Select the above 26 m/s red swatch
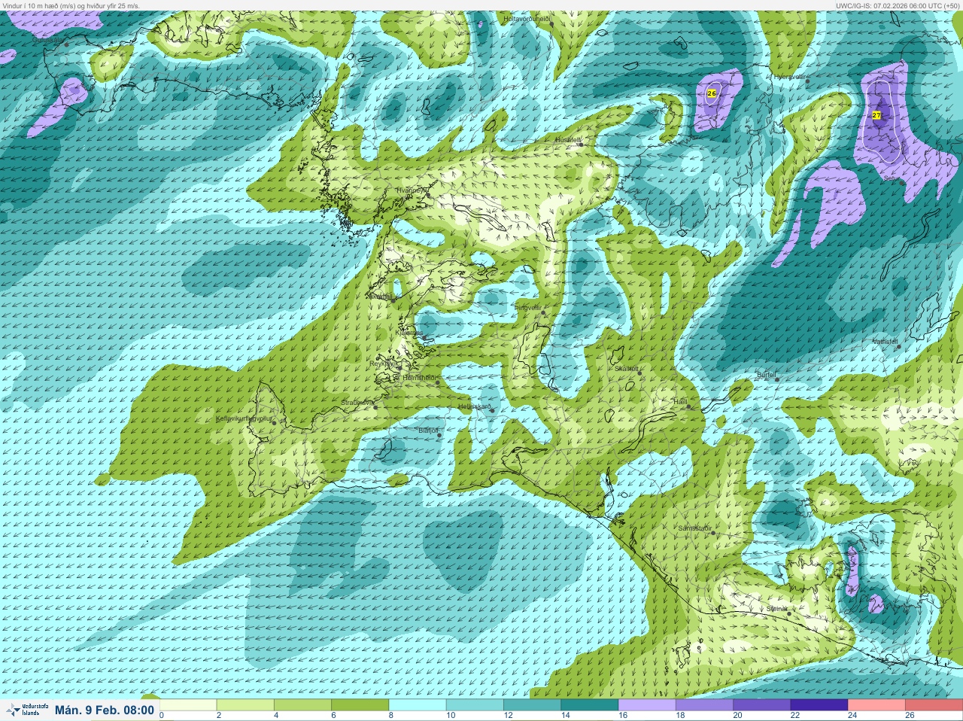 [x=934, y=705]
